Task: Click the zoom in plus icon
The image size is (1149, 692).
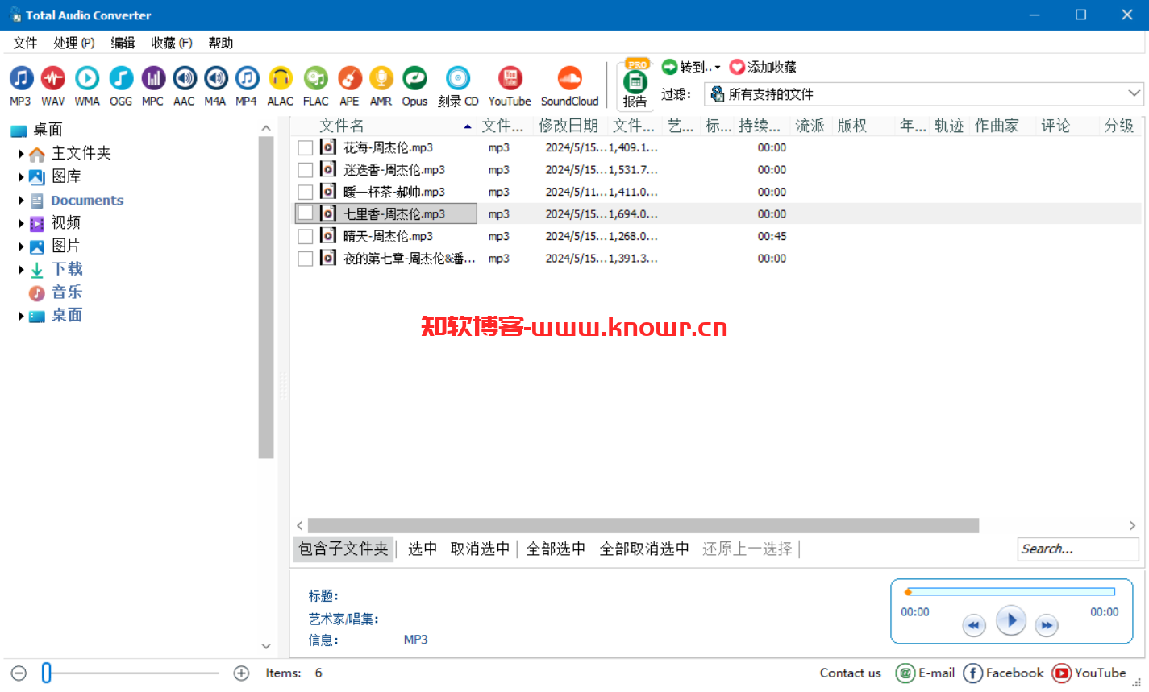Action: pyautogui.click(x=241, y=673)
